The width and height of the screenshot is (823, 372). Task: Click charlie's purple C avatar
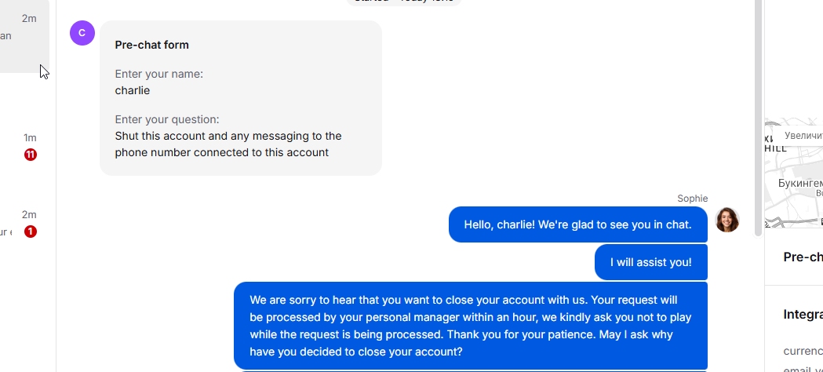click(x=82, y=33)
